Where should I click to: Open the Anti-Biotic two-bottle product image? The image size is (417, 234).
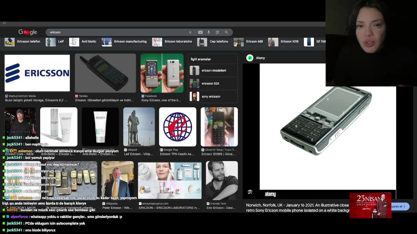[59, 127]
